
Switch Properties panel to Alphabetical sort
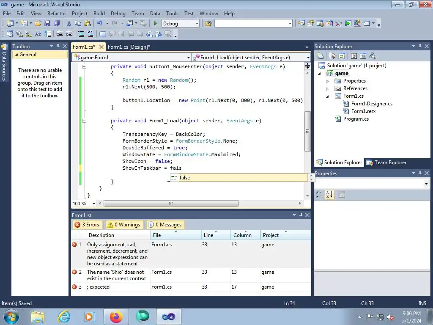tap(329, 195)
